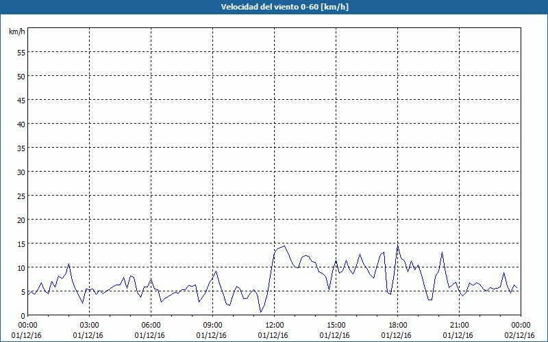548x342 pixels.
Task: Click the y-axis label 5
Action: click(23, 292)
